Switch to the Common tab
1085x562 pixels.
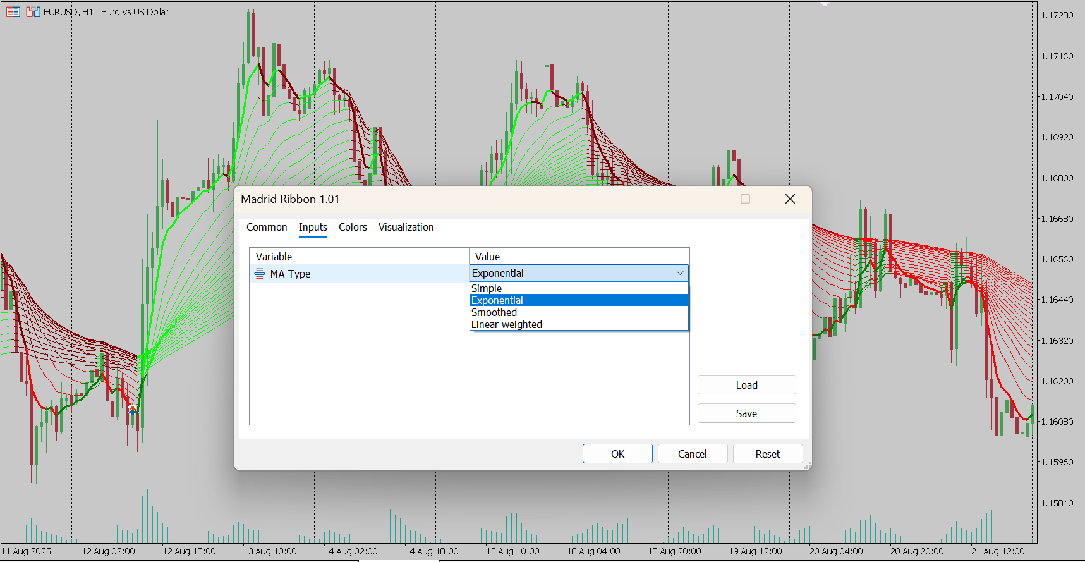(x=267, y=227)
